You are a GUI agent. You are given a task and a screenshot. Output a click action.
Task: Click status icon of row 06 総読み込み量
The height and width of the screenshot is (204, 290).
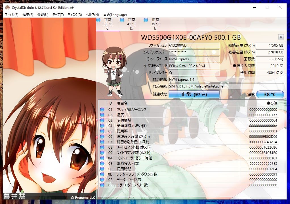coord(102,136)
